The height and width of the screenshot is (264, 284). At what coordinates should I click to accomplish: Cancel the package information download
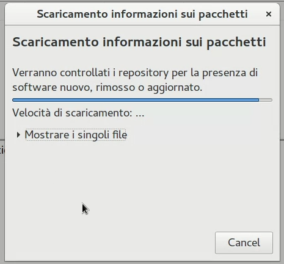click(244, 243)
